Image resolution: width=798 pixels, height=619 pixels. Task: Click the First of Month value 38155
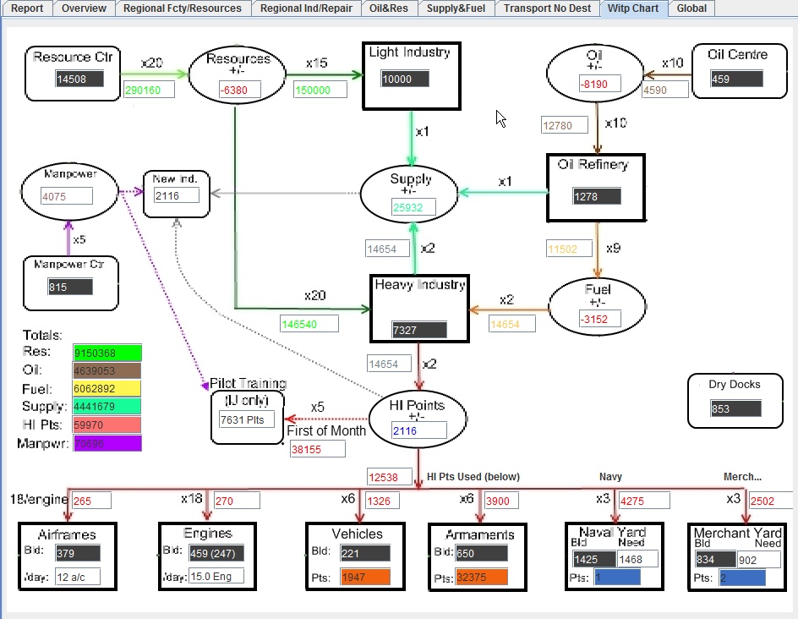coord(318,449)
